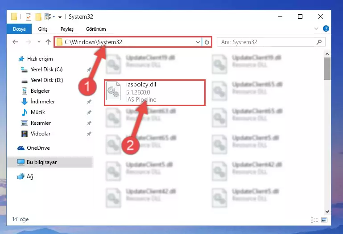Click the İndirmeler blue download arrow icon

pyautogui.click(x=25, y=102)
